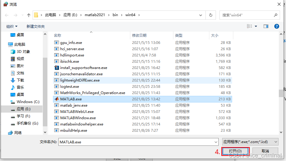This screenshot has width=286, height=161.
Task: Open file type filter 应用程序 dropdown
Action: (x=250, y=142)
